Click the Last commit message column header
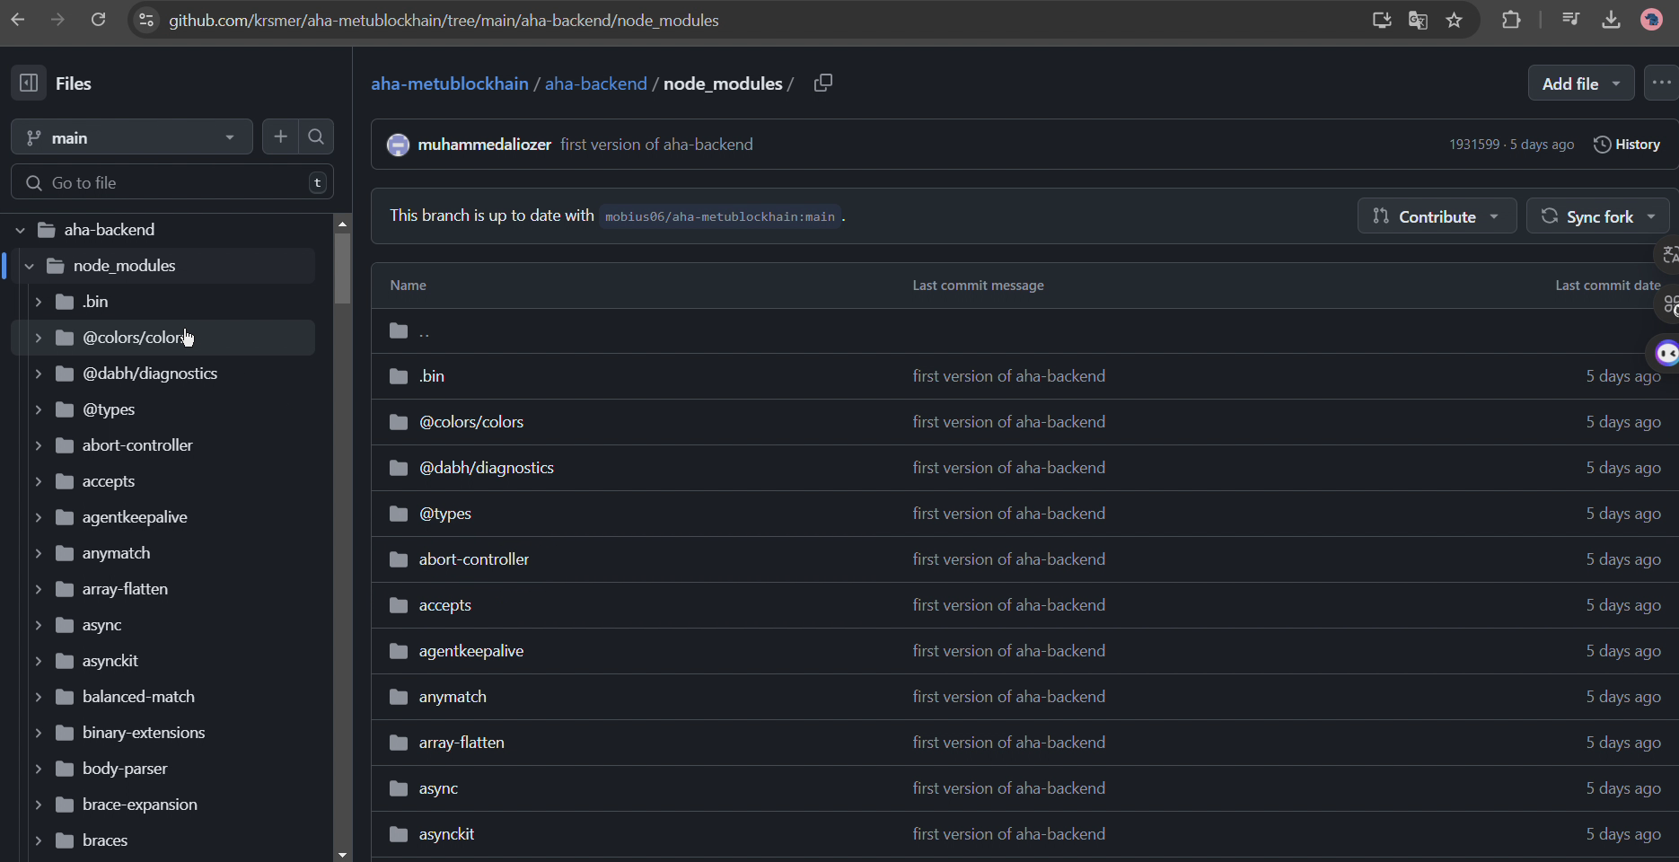 click(x=978, y=286)
